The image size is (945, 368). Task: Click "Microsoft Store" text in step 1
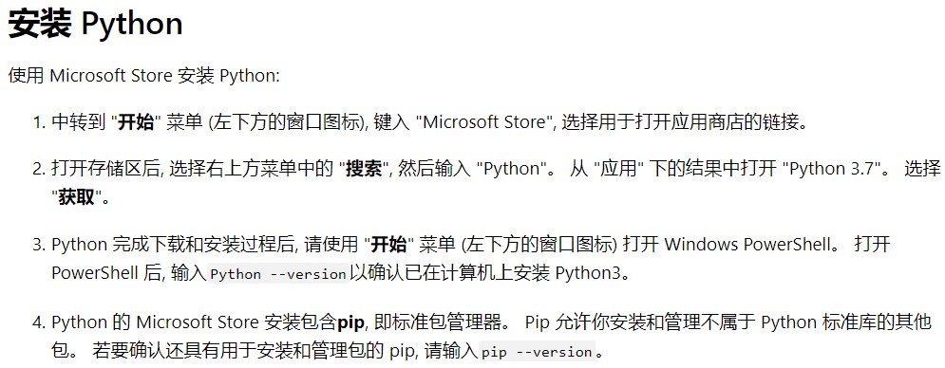point(484,122)
